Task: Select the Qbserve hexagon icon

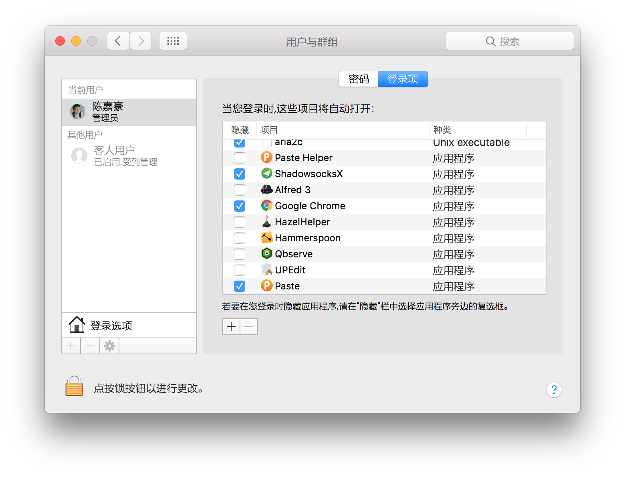Action: (266, 254)
